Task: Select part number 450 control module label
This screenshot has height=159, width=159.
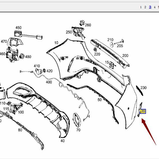Action: pos(19,27)
